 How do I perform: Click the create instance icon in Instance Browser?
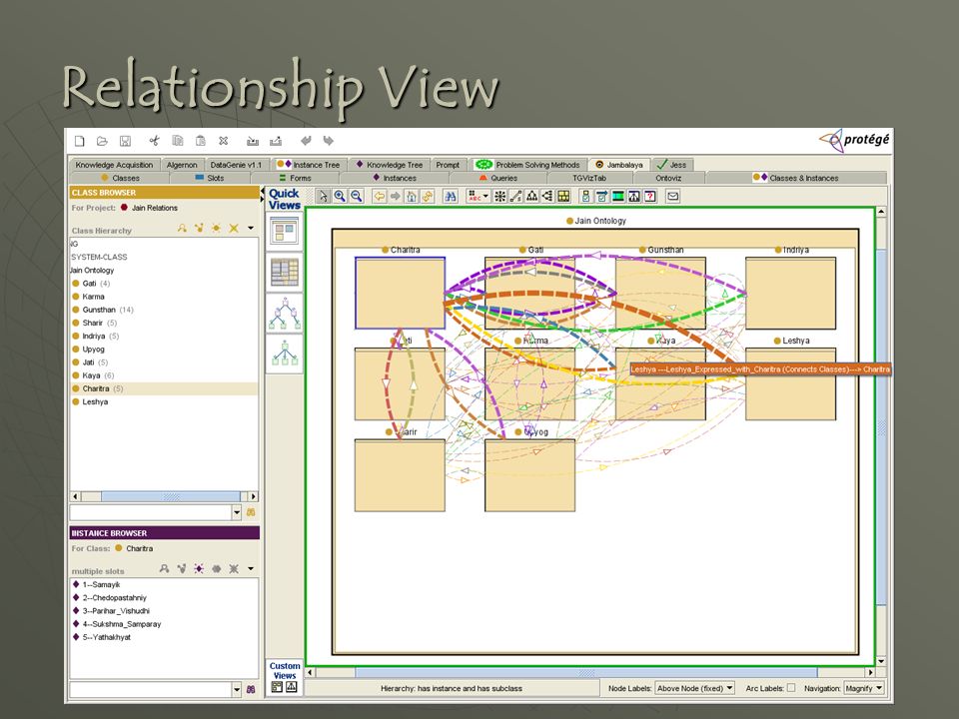(200, 568)
